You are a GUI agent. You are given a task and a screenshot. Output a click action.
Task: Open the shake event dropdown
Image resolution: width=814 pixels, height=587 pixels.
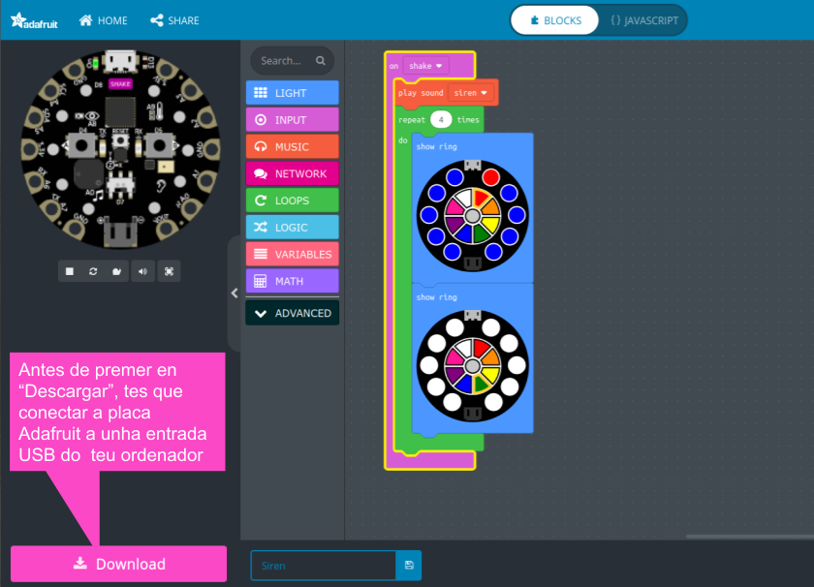(x=426, y=66)
